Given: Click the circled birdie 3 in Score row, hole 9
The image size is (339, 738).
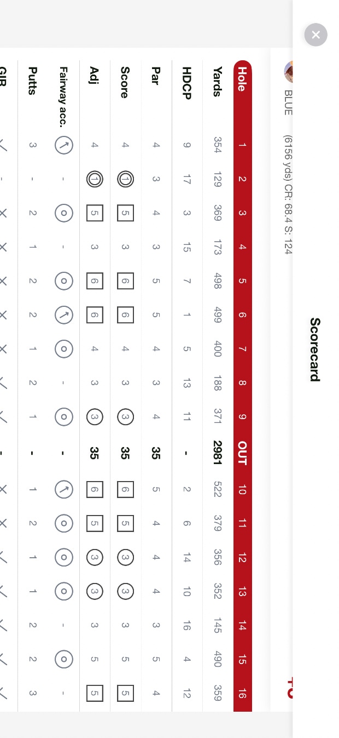Looking at the screenshot, I should (125, 417).
